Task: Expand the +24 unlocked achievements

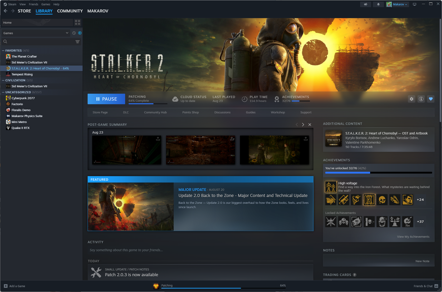Action: [420, 200]
